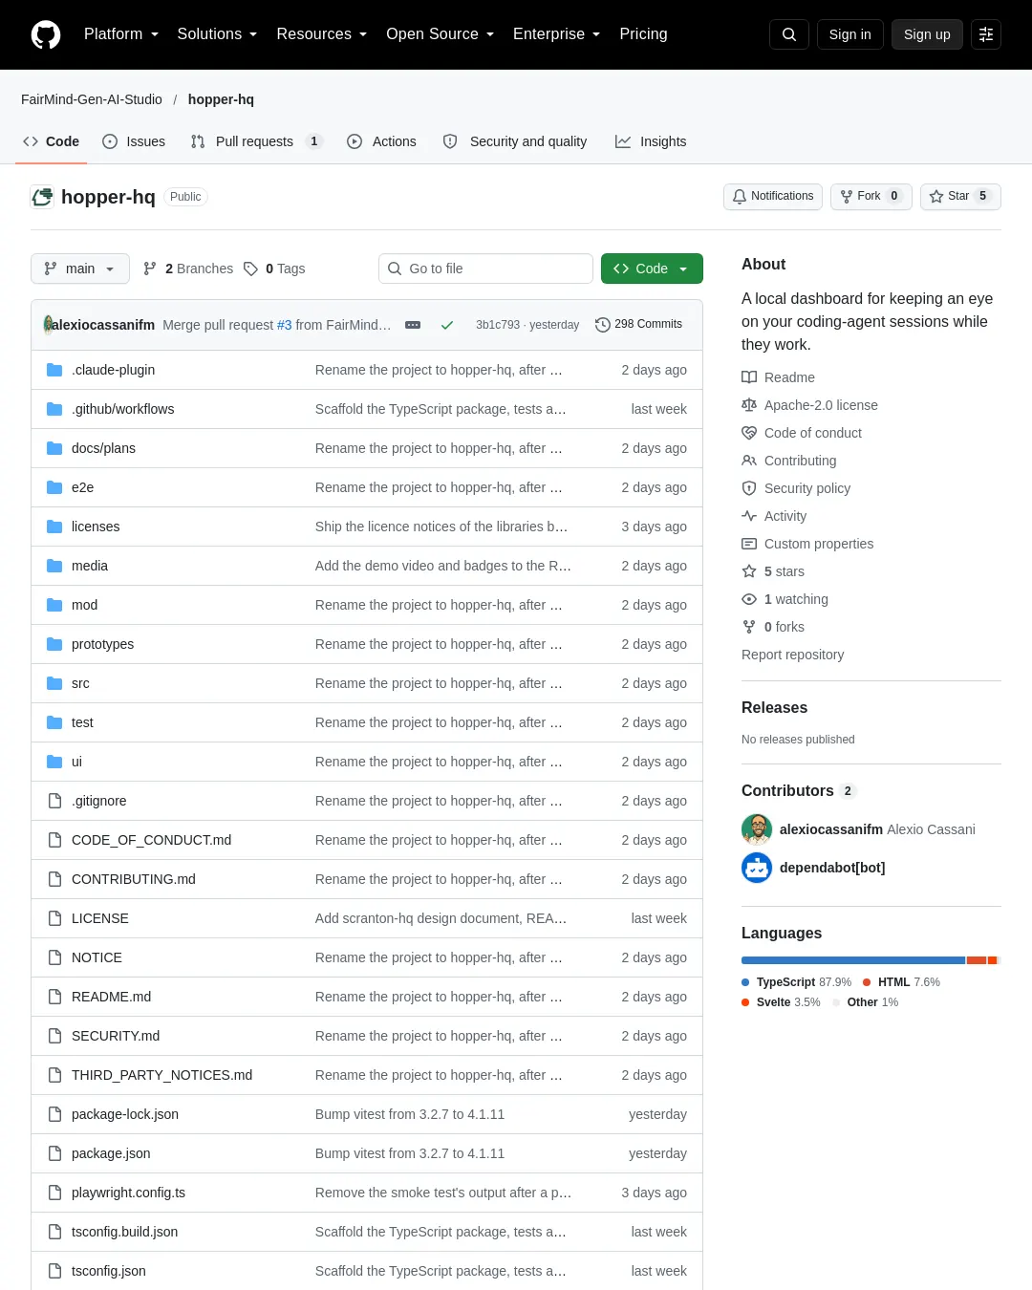Image resolution: width=1032 pixels, height=1290 pixels.
Task: Open the main branch selector dropdown
Action: tap(79, 269)
